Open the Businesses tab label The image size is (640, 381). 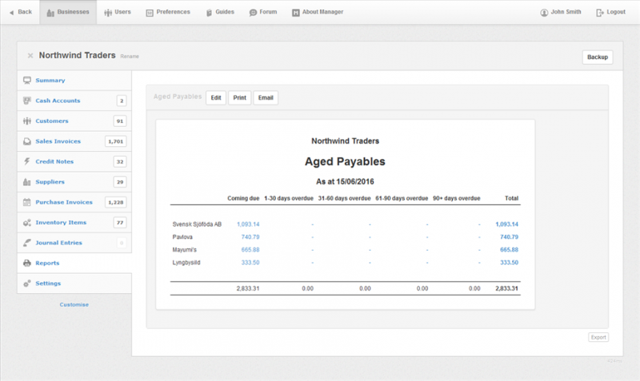tap(73, 12)
